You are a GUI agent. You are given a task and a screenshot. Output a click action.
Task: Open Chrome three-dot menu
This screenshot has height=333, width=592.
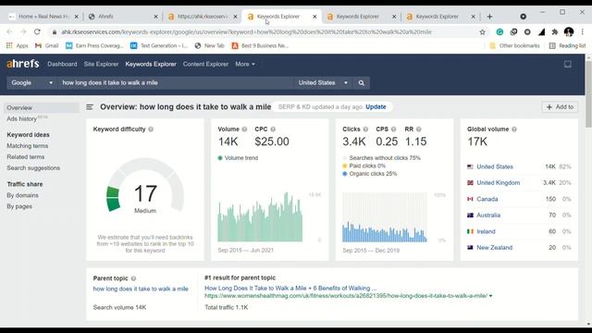583,32
